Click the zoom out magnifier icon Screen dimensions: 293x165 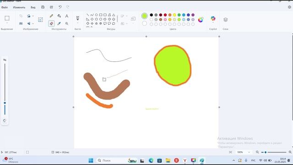pyautogui.click(x=257, y=152)
